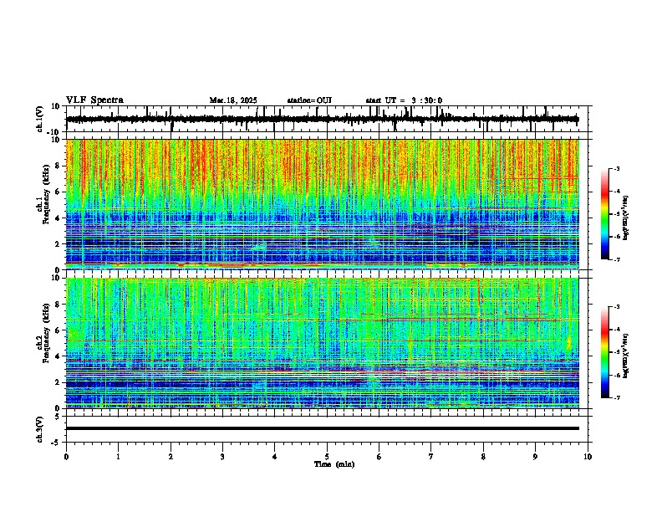Click the ch.2 'Frequency (kHz)' axis label
Screen dimensions: 662x512
46,332
